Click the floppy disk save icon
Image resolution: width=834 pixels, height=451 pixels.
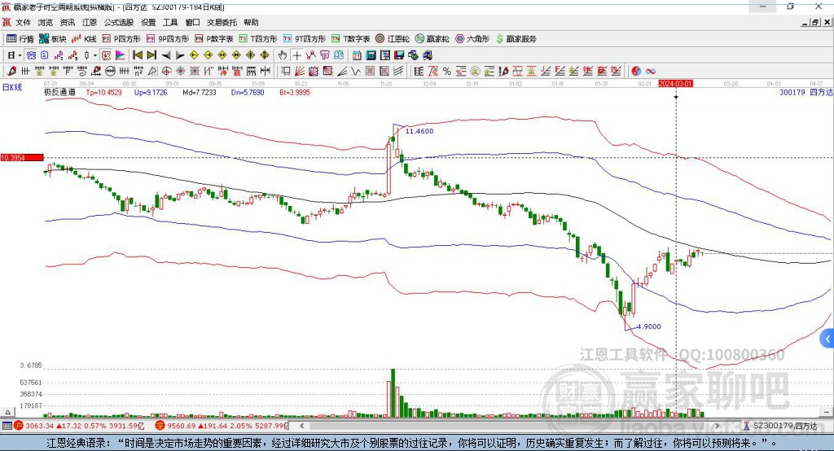click(399, 55)
